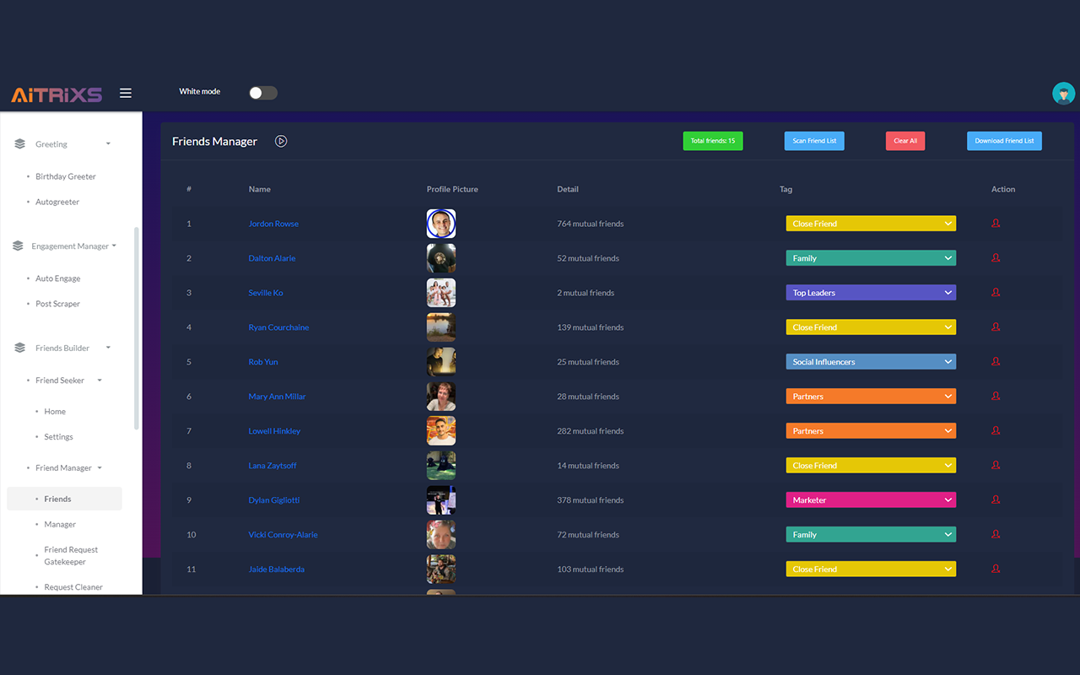Open Manager under Friend Manager
Viewport: 1080px width, 675px height.
click(60, 525)
